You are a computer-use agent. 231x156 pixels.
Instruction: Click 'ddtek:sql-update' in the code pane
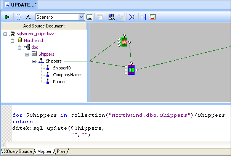[x=40, y=128]
